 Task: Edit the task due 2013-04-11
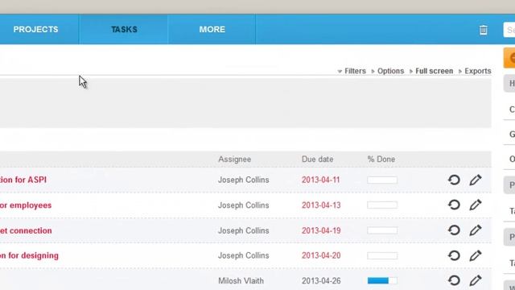(476, 180)
